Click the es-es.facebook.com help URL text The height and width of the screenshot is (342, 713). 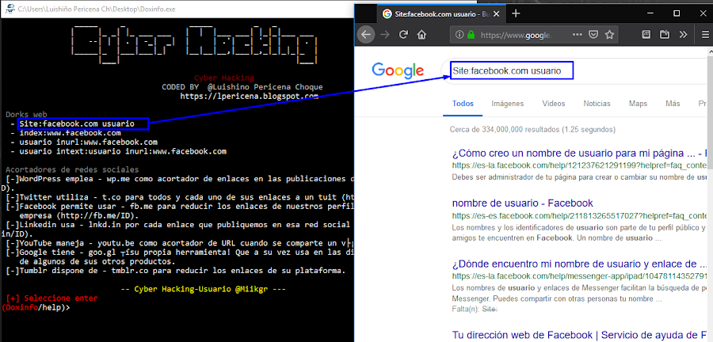pos(579,216)
